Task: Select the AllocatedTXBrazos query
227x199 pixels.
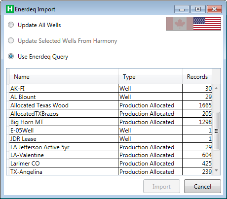Action: point(111,113)
